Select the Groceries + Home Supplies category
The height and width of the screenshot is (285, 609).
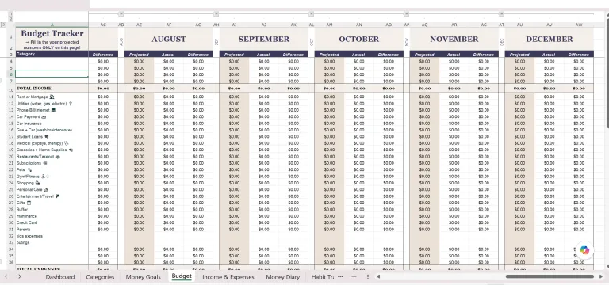(52, 150)
